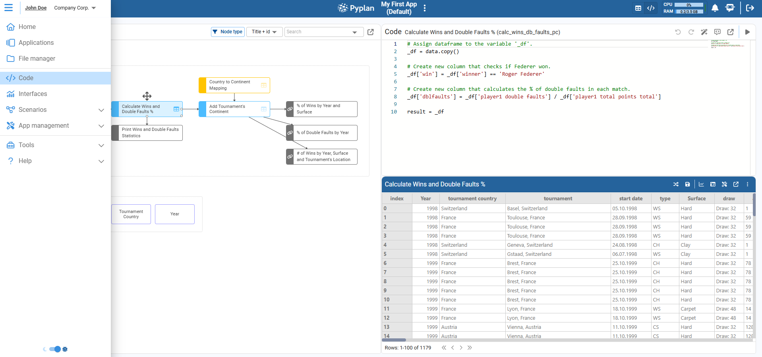The width and height of the screenshot is (762, 357).
Task: Click the save icon in result panel
Action: [687, 184]
